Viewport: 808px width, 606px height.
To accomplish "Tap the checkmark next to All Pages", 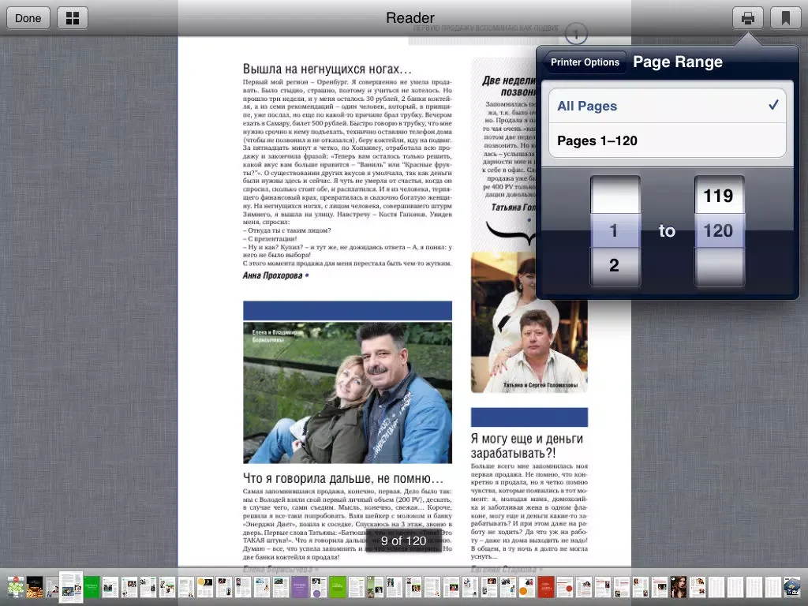I will (x=773, y=105).
